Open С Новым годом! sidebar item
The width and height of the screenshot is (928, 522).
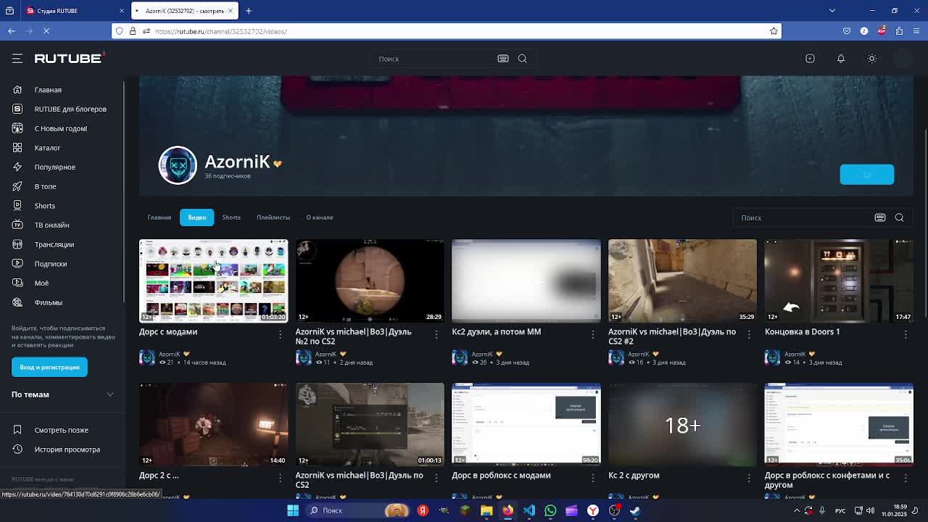tap(61, 128)
